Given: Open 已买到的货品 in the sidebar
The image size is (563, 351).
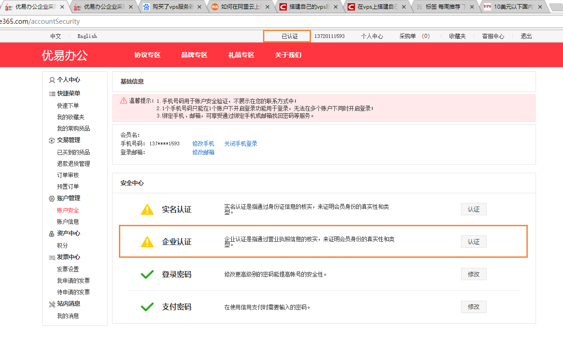Looking at the screenshot, I should click(73, 152).
